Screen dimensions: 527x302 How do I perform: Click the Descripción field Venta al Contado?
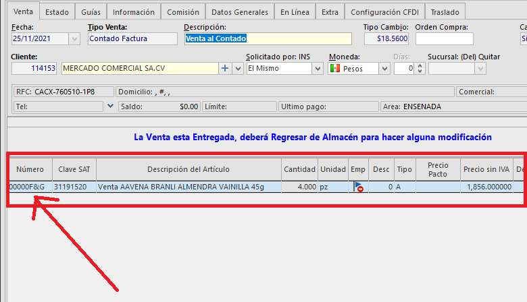coord(268,39)
